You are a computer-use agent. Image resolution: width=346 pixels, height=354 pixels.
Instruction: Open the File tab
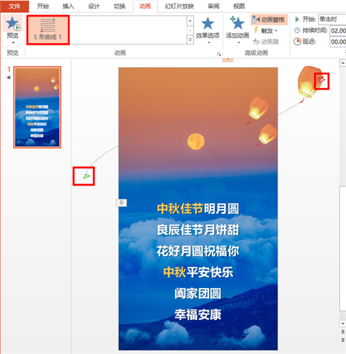(x=15, y=6)
